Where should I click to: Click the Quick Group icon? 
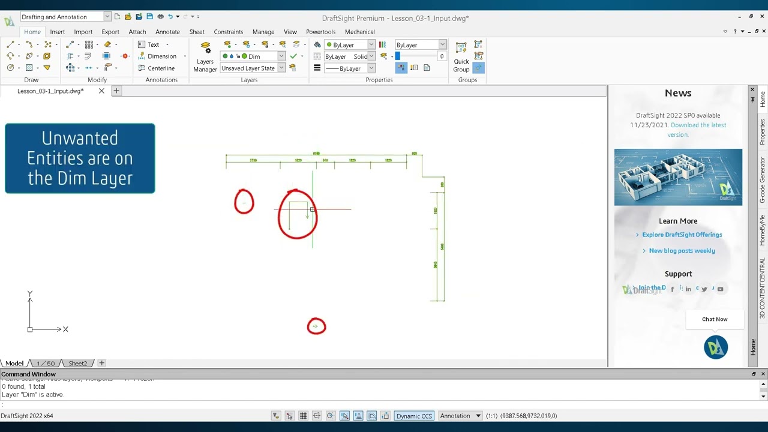tap(461, 57)
